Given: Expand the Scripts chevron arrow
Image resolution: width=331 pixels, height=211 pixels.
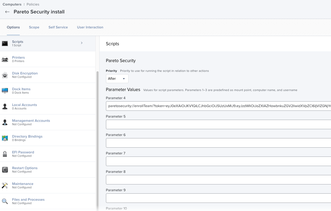Looking at the screenshot, I should click(x=82, y=43).
